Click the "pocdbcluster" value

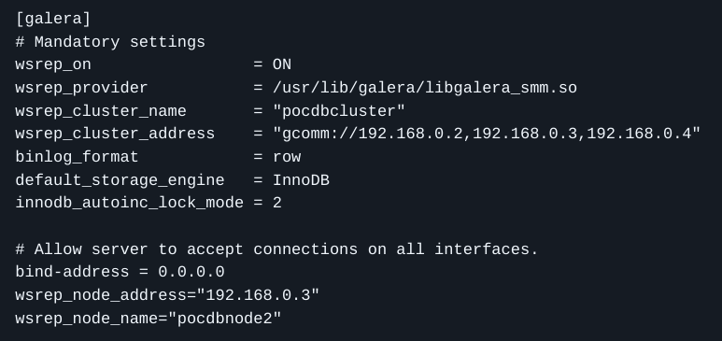pyautogui.click(x=339, y=110)
